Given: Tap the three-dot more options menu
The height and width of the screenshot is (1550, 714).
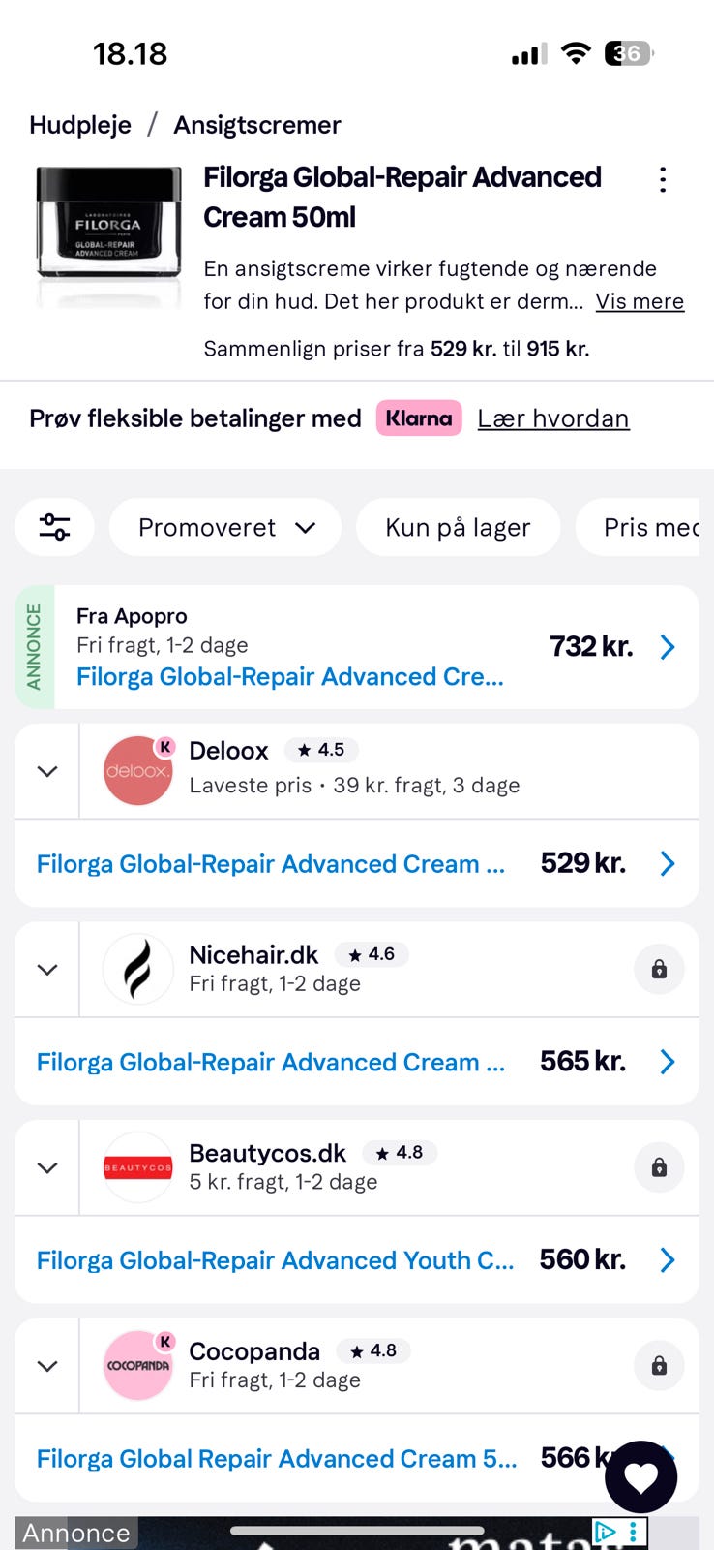Looking at the screenshot, I should [x=663, y=179].
